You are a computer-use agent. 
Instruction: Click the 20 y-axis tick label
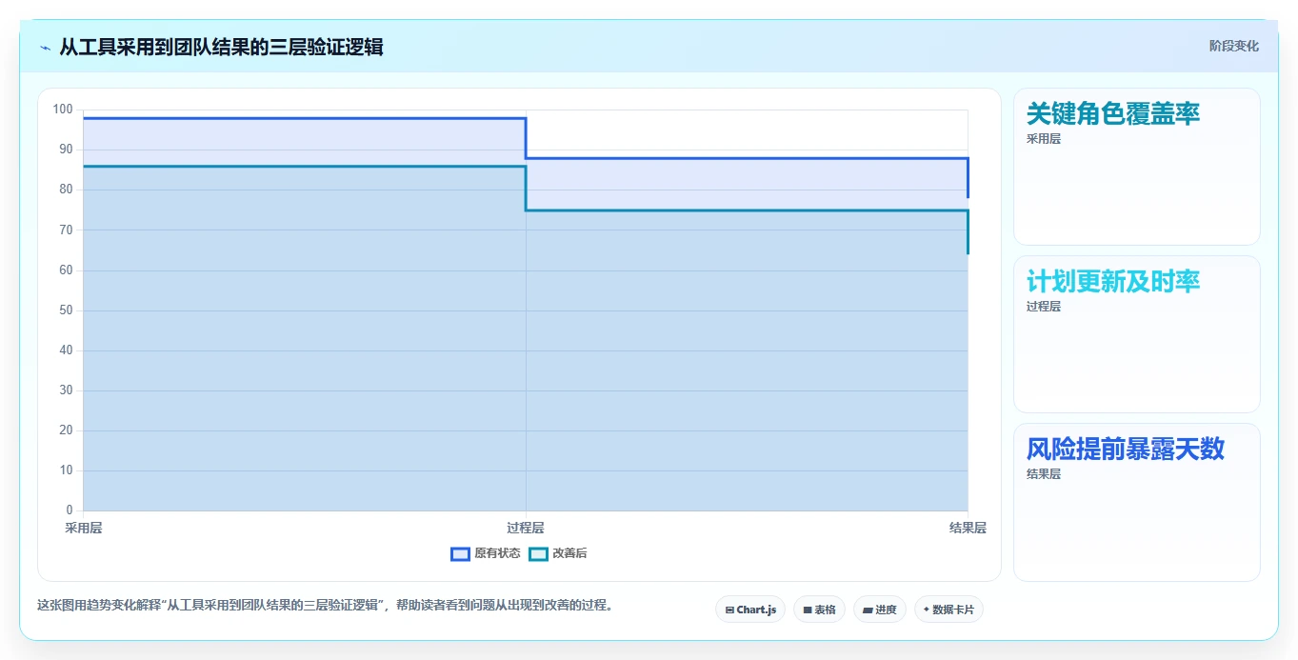click(66, 430)
